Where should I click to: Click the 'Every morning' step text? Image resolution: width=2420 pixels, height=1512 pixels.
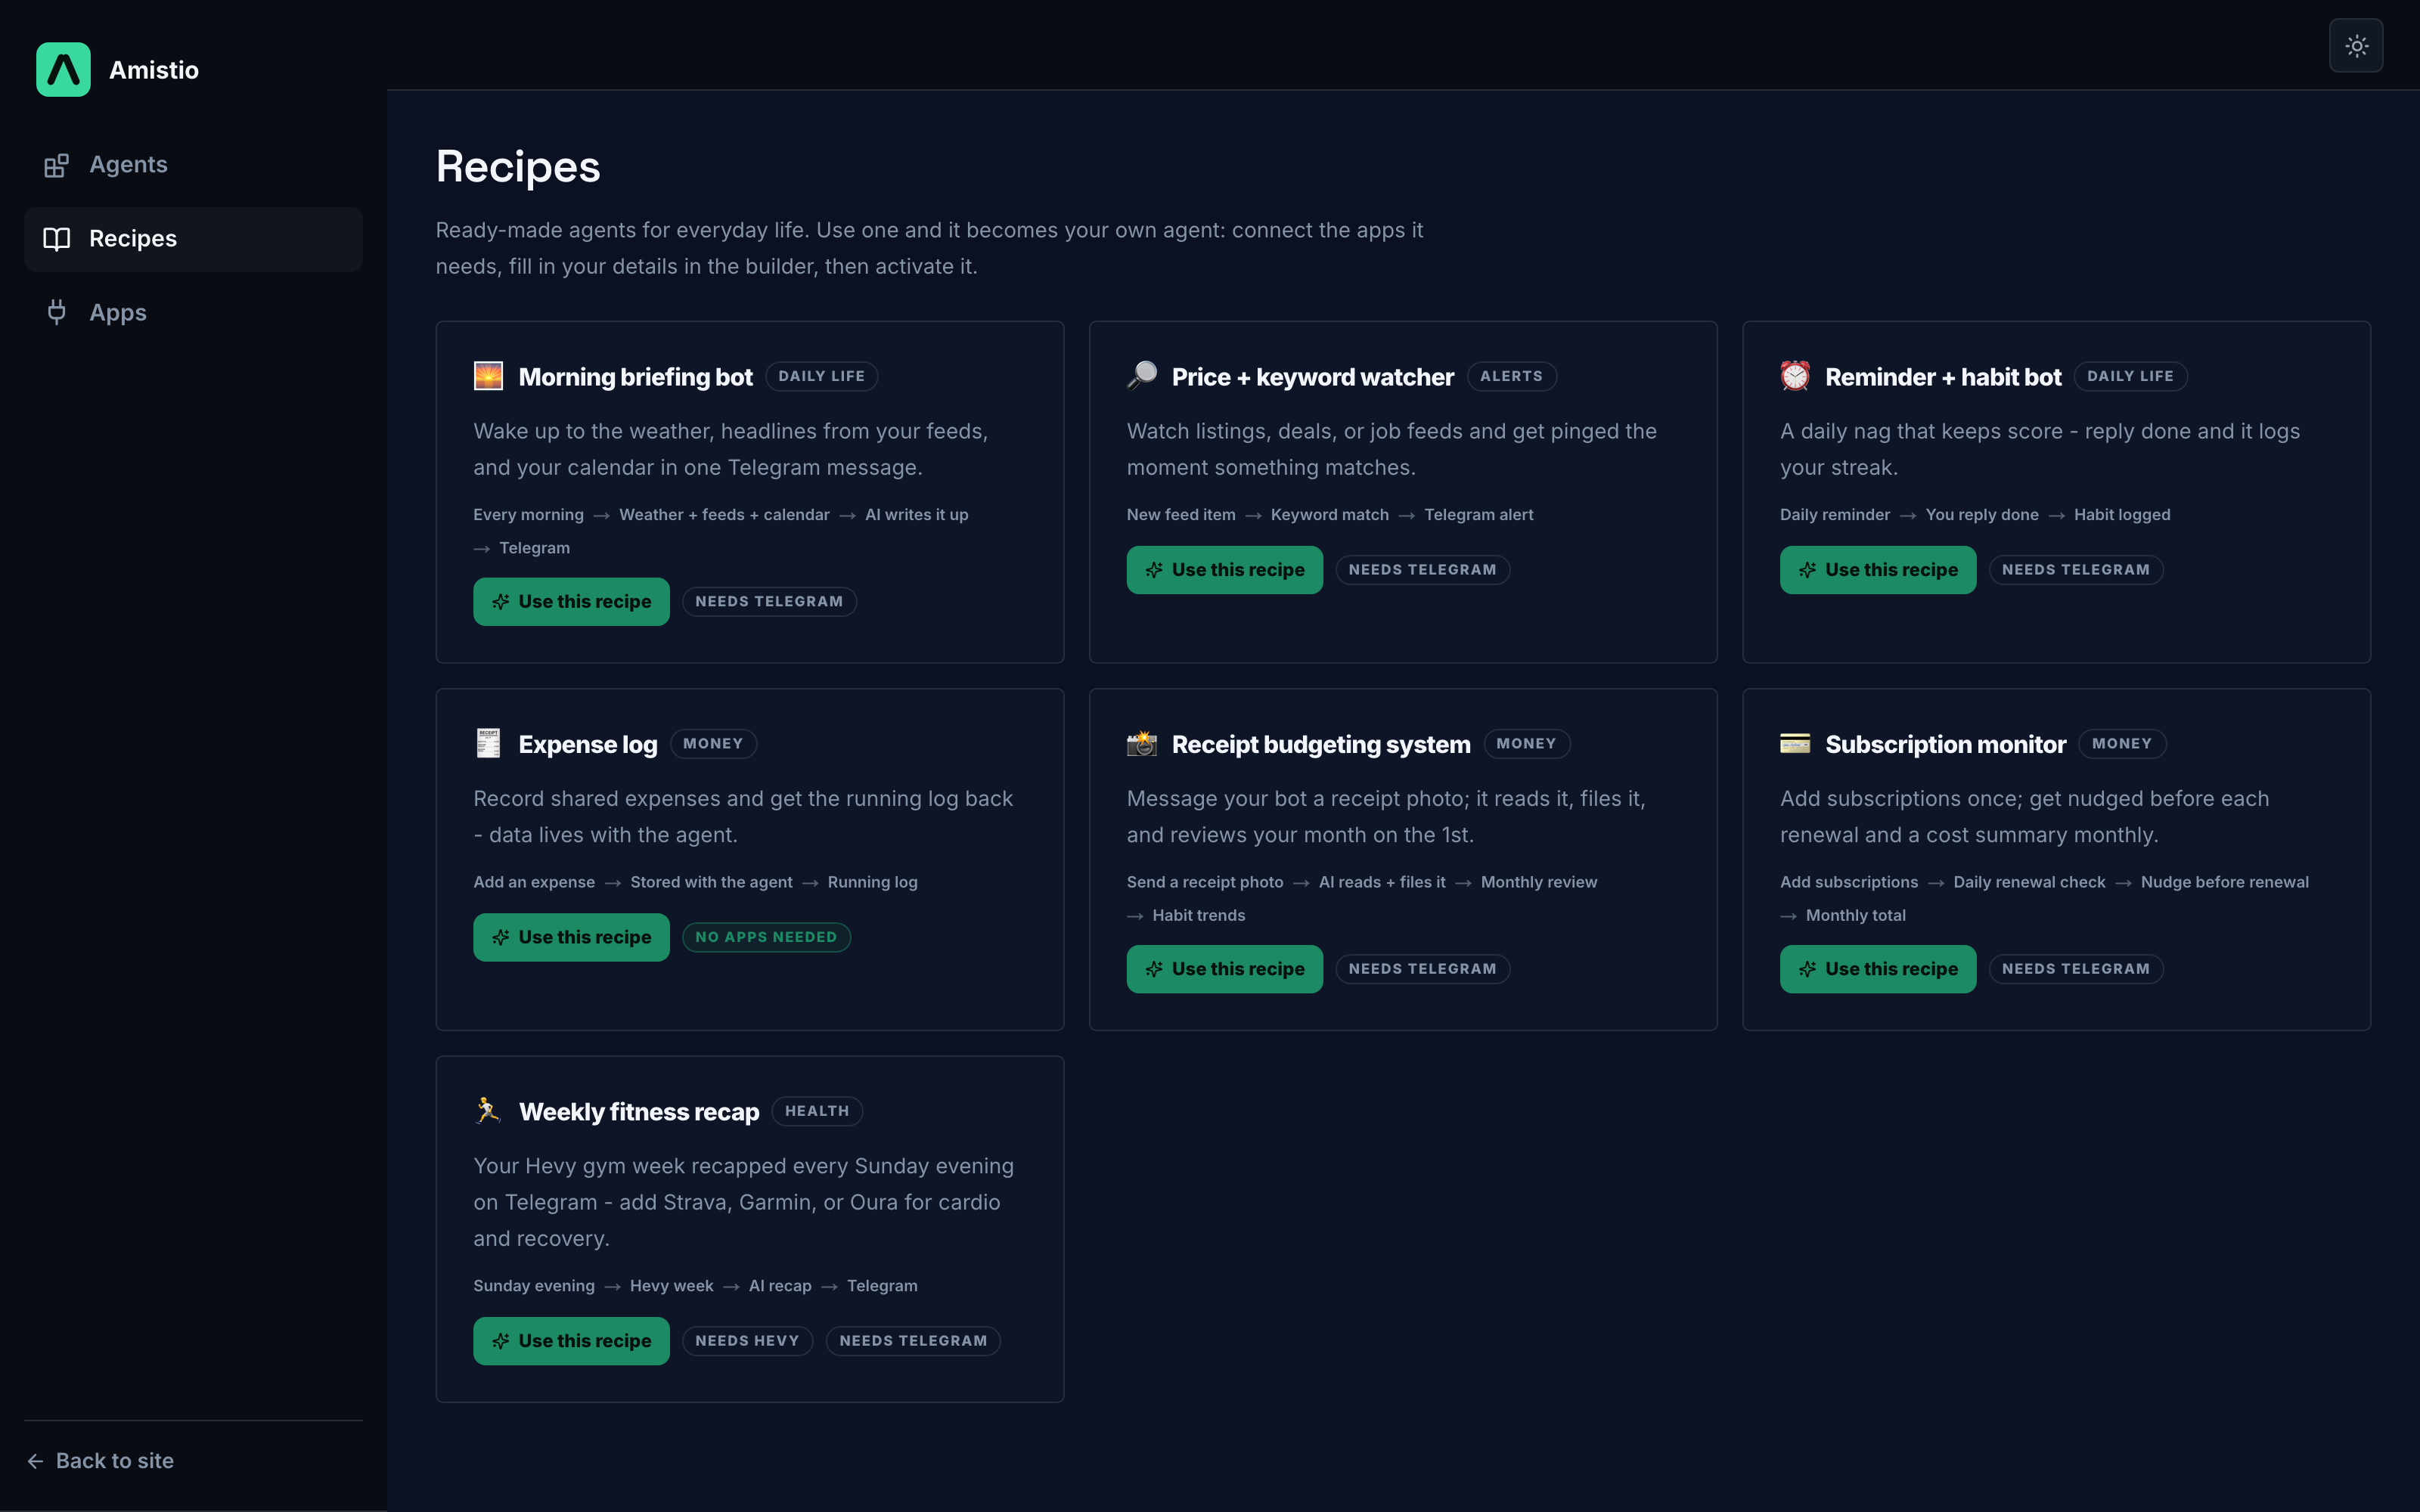(x=528, y=515)
